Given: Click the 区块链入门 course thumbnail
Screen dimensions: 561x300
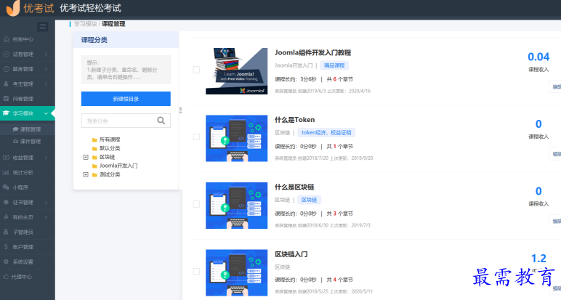Looking at the screenshot, I should tap(236, 273).
